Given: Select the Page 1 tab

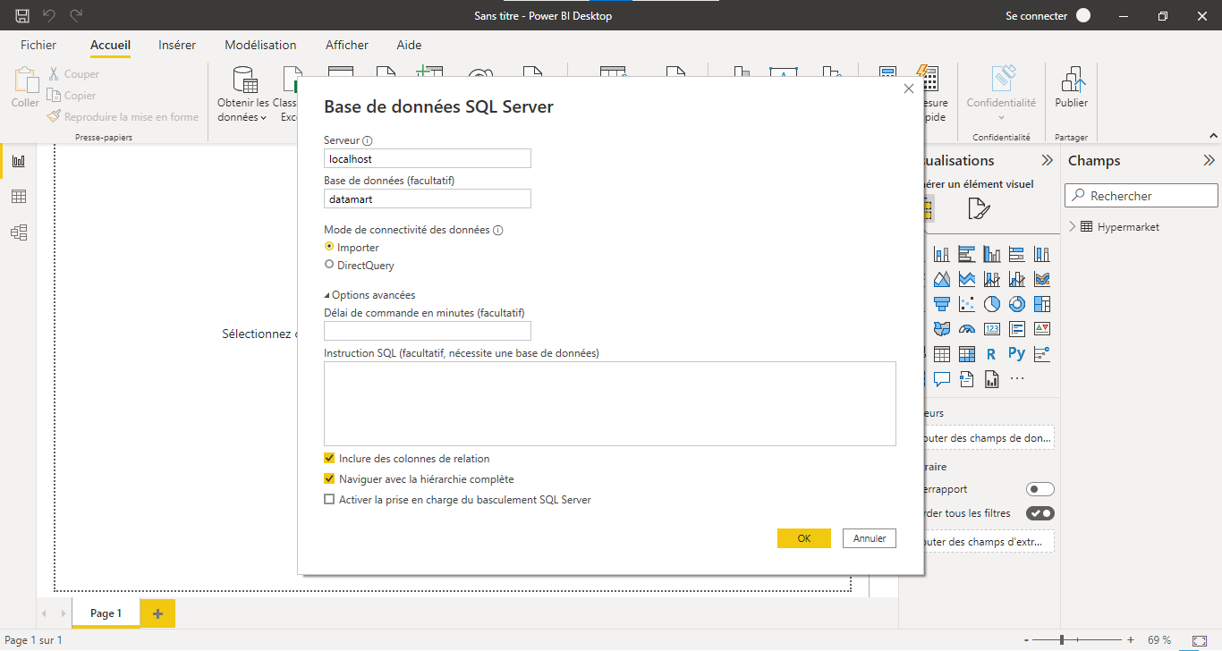Looking at the screenshot, I should pyautogui.click(x=106, y=613).
